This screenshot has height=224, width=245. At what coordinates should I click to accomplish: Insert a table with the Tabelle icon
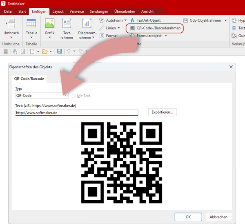coord(31,23)
